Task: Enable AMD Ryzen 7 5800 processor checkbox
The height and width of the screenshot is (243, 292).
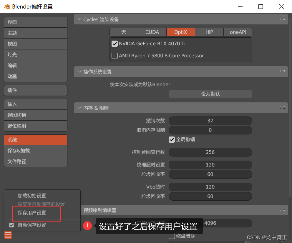Action: pos(115,56)
